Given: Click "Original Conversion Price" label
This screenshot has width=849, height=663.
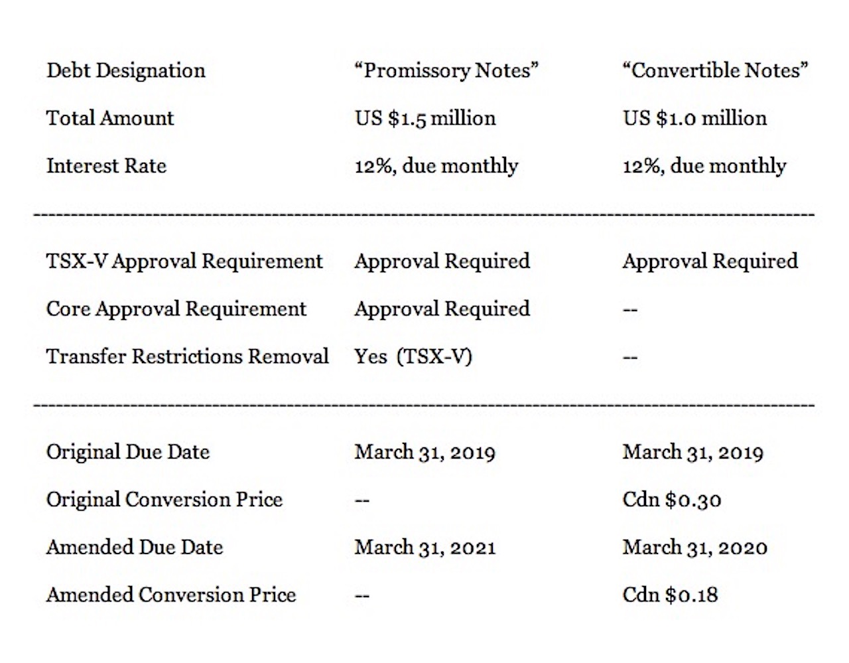Looking at the screenshot, I should pos(164,500).
